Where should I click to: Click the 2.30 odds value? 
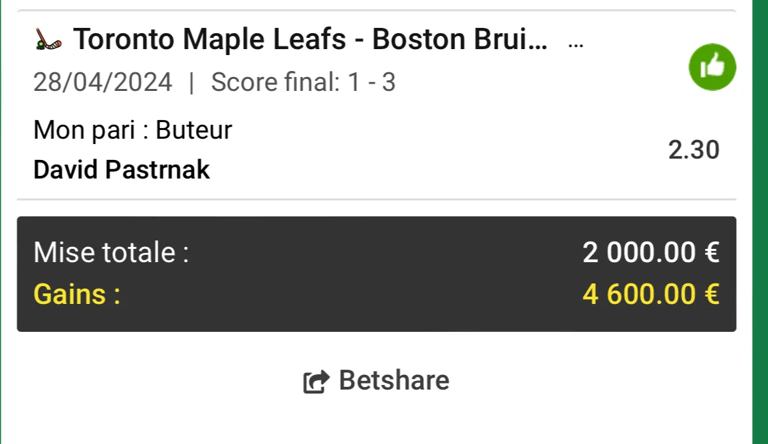coord(694,151)
